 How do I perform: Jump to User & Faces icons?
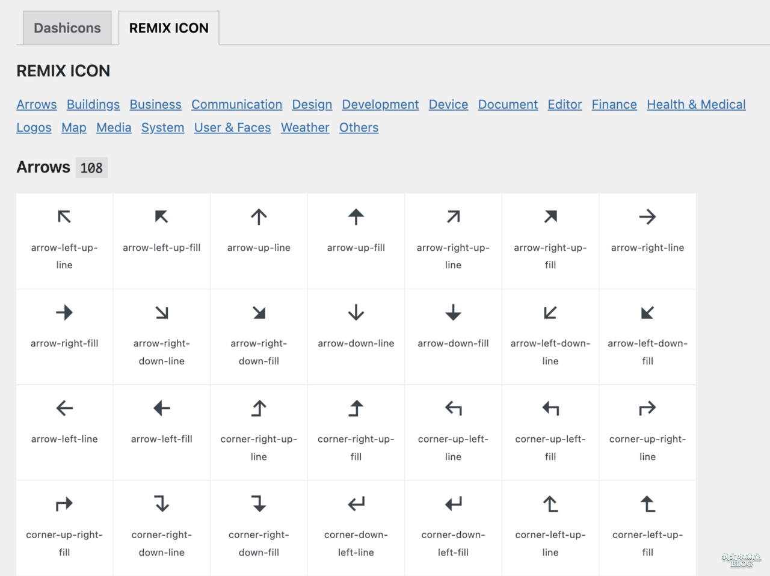pyautogui.click(x=232, y=127)
